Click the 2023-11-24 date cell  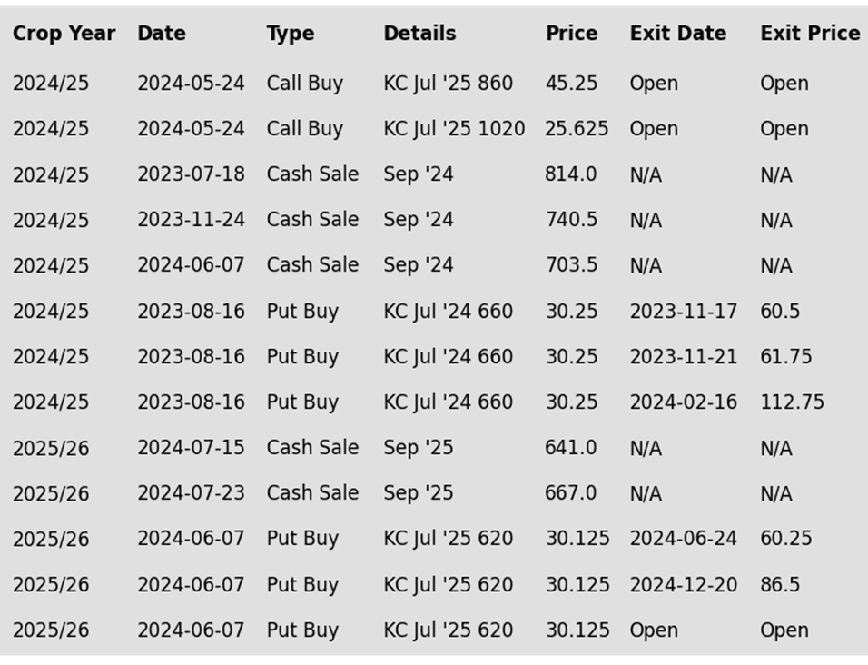click(x=191, y=219)
